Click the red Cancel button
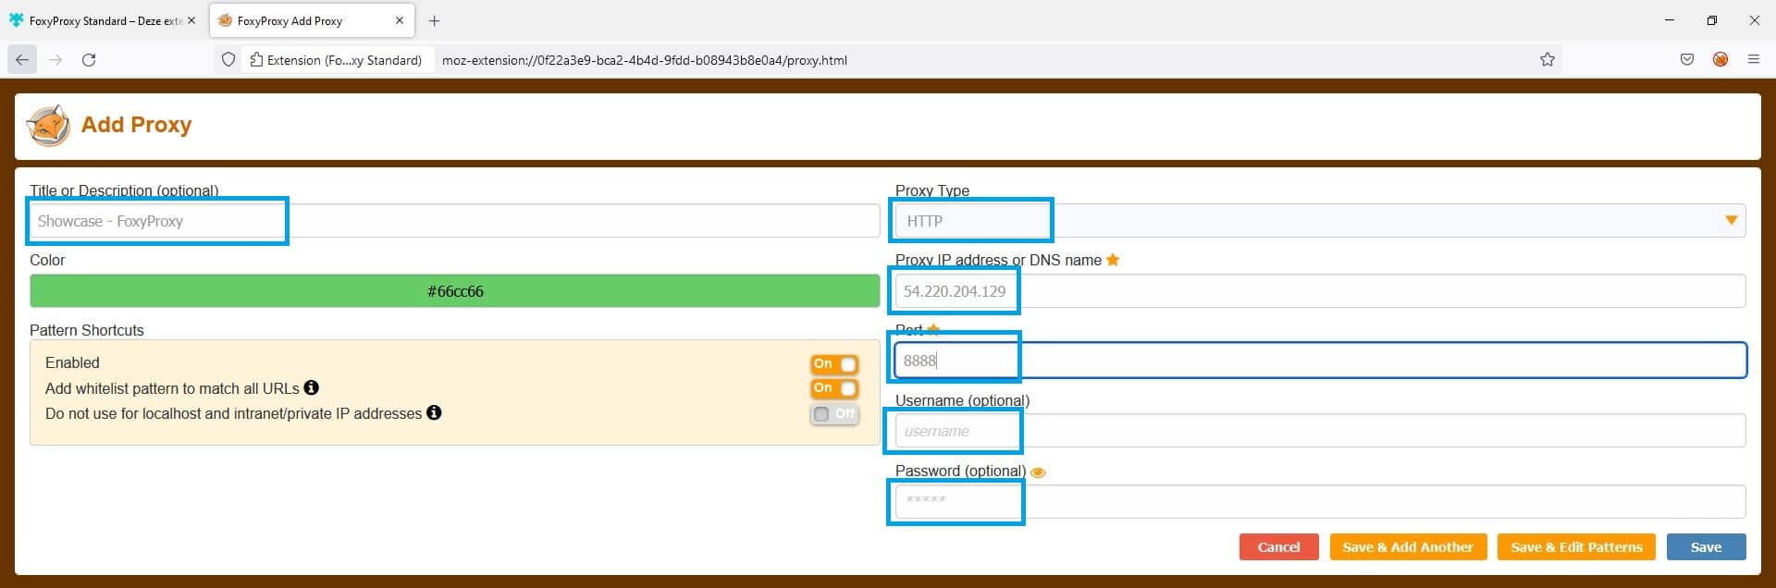The width and height of the screenshot is (1776, 588). click(1278, 547)
